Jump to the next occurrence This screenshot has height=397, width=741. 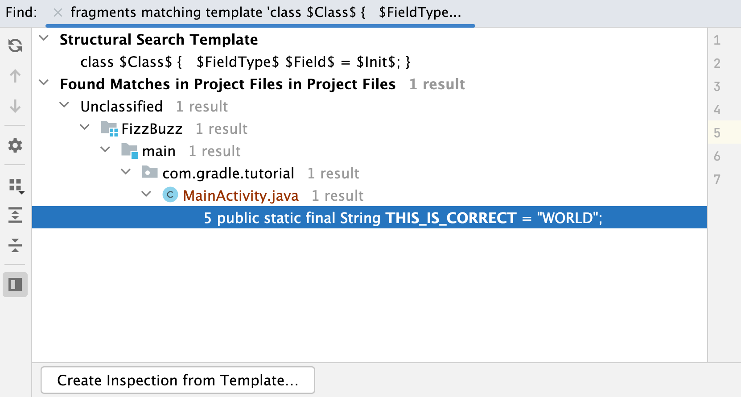(15, 107)
